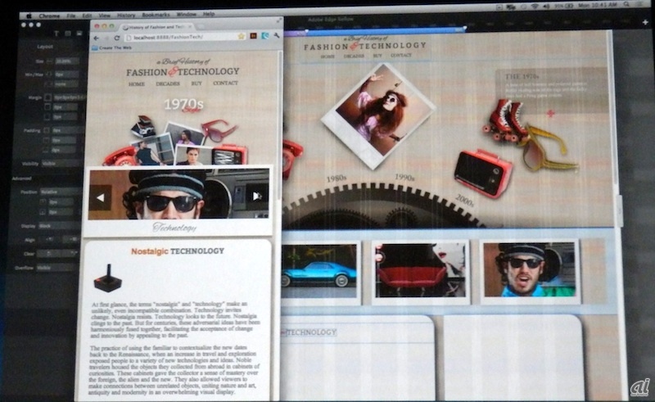Image resolution: width=655 pixels, height=402 pixels.
Task: Click CONTACT link in Chrome page
Action: pos(226,83)
